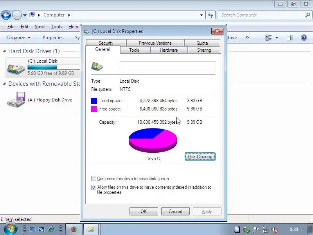This screenshot has height=235, width=313.
Task: Click the Back navigation arrow in Explorer
Action: click(6, 15)
